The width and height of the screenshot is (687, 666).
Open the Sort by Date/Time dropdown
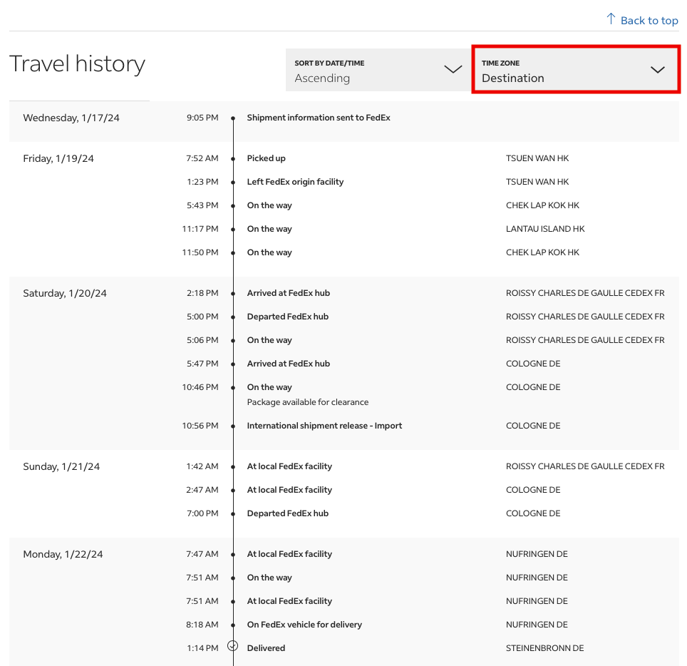point(376,70)
